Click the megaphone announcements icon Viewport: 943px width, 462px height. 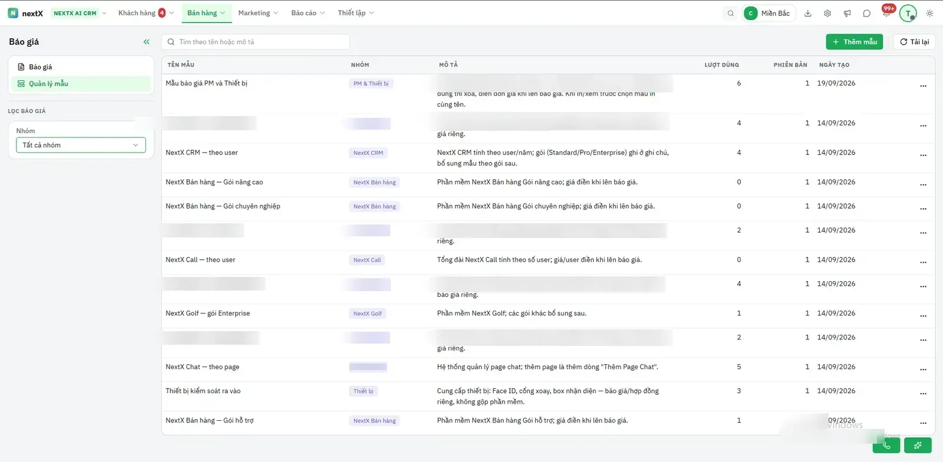tap(847, 14)
